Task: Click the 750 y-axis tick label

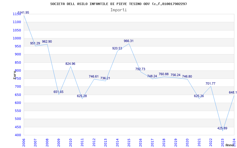Action: click(18, 78)
